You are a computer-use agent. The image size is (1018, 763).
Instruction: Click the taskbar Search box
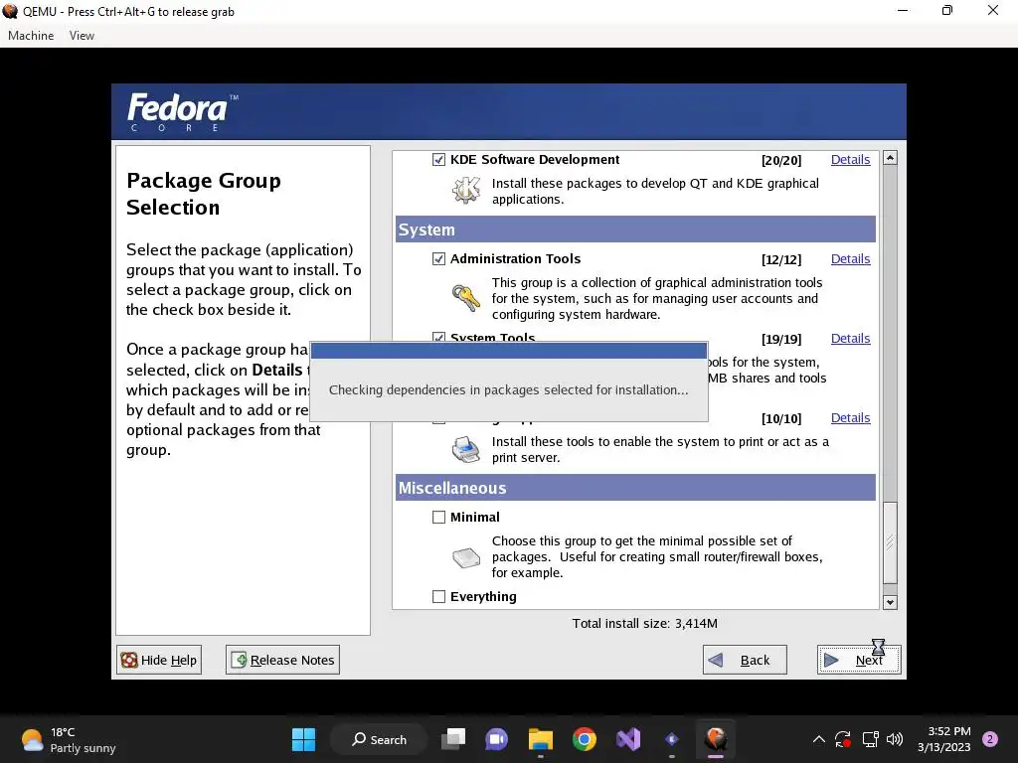tap(379, 739)
